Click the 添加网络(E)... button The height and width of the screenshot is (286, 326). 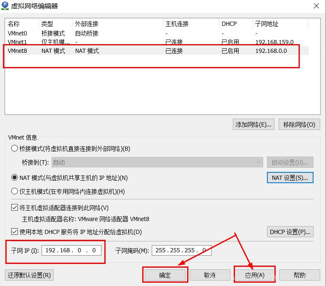tap(254, 124)
